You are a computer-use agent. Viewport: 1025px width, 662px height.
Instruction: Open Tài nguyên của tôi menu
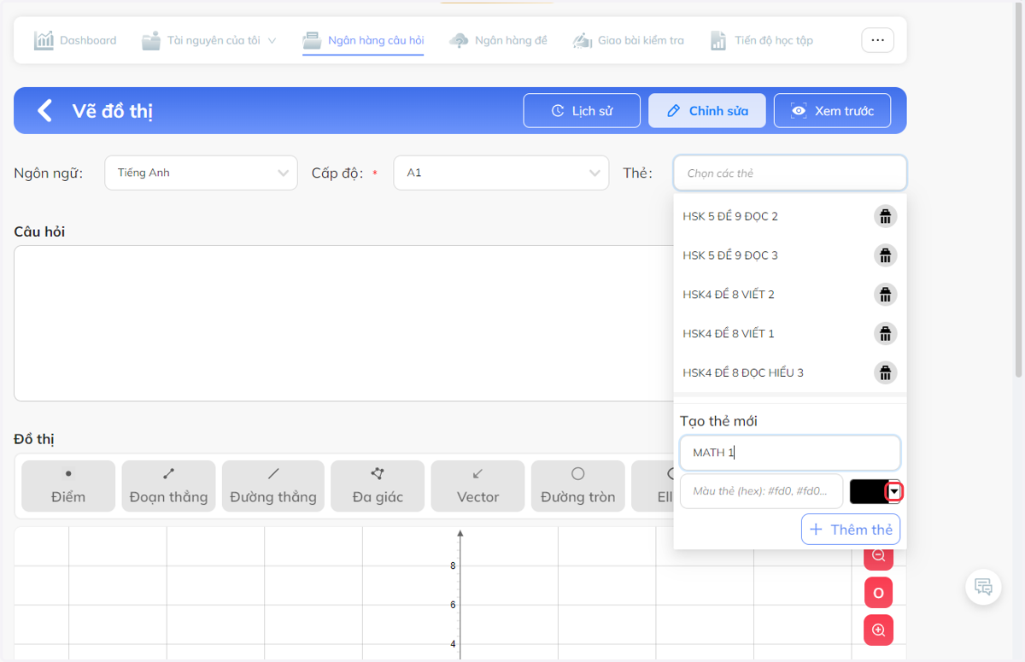click(x=209, y=40)
